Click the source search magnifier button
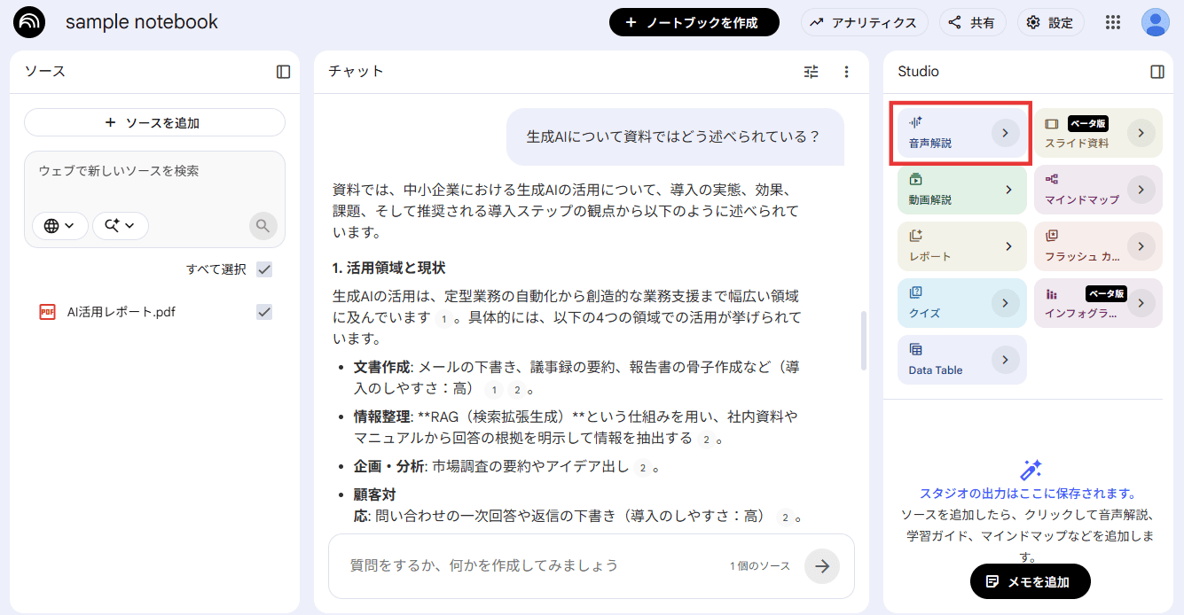Screen dimensions: 1184x615 (x=263, y=226)
